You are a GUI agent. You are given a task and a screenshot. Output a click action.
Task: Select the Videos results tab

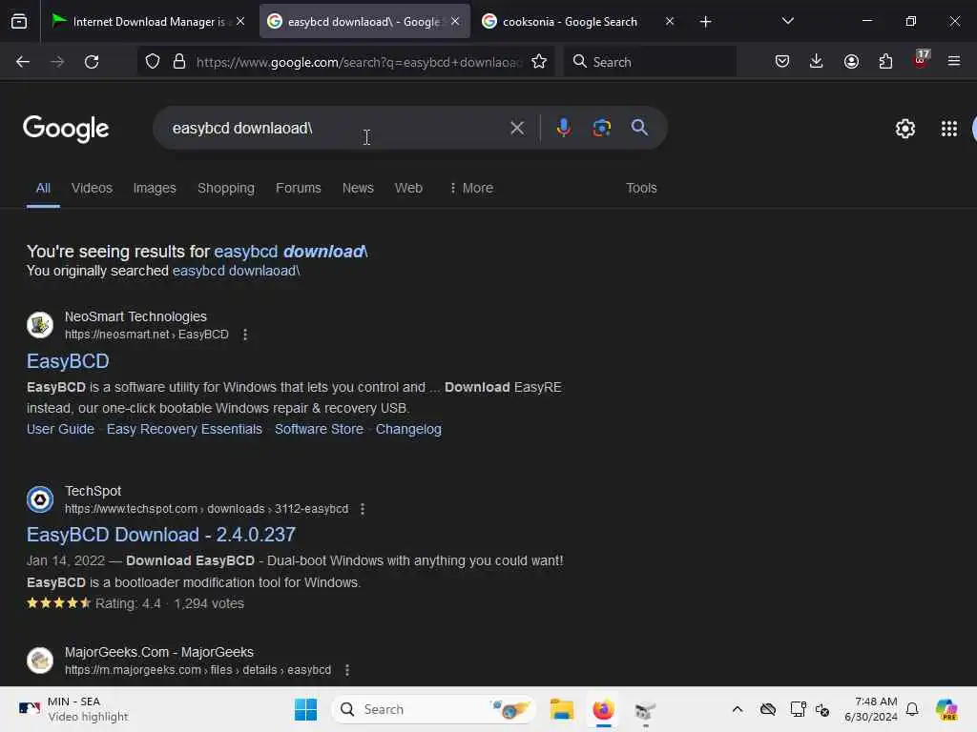point(92,188)
